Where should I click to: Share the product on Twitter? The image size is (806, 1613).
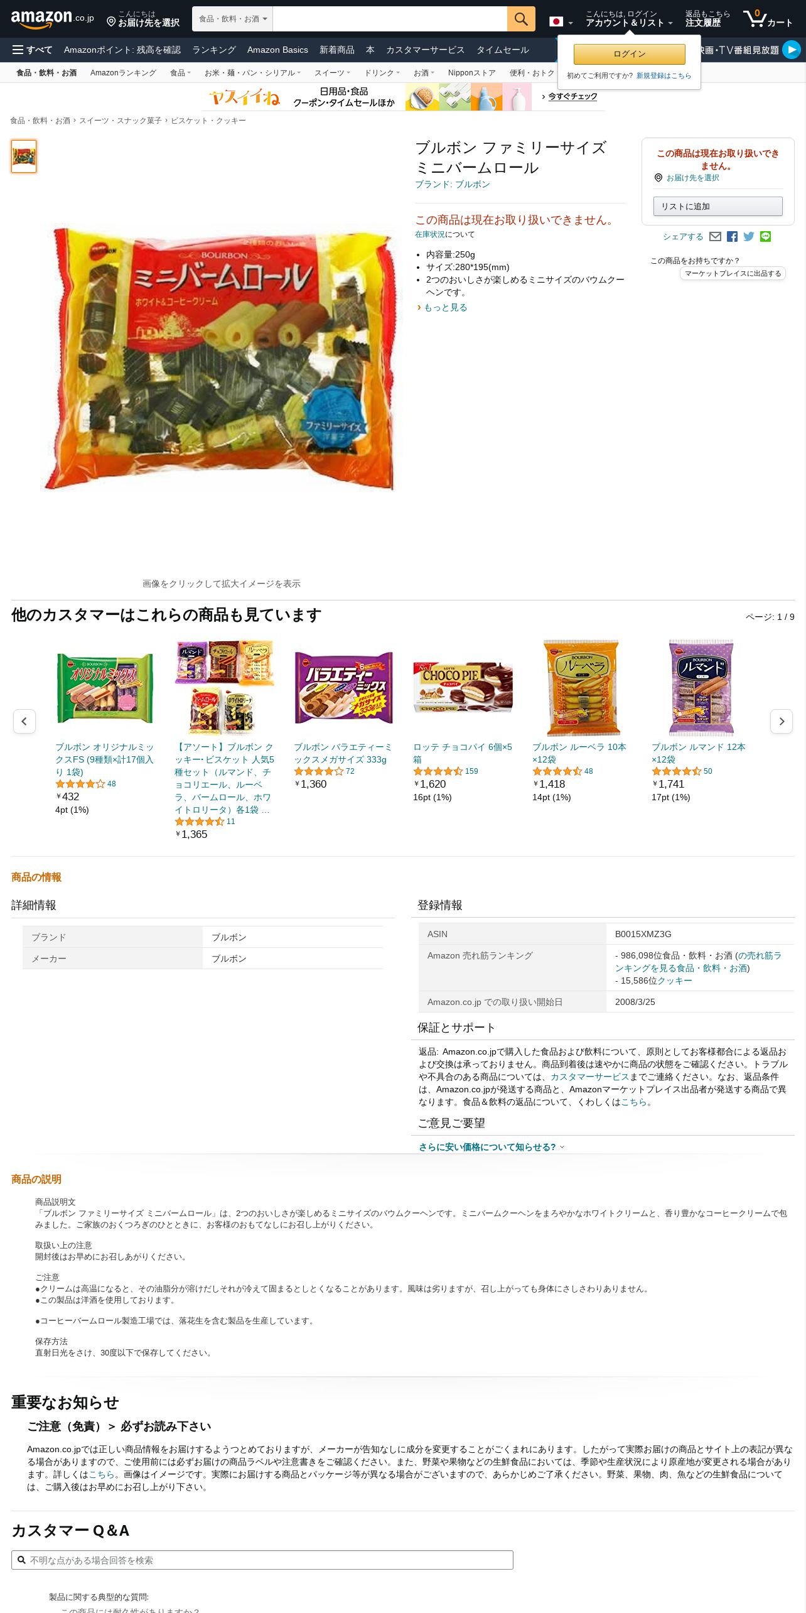click(x=749, y=237)
